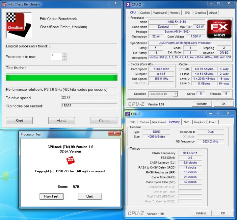Open the Processor #1 selection dropdown
The image size is (237, 220).
coord(175,94)
